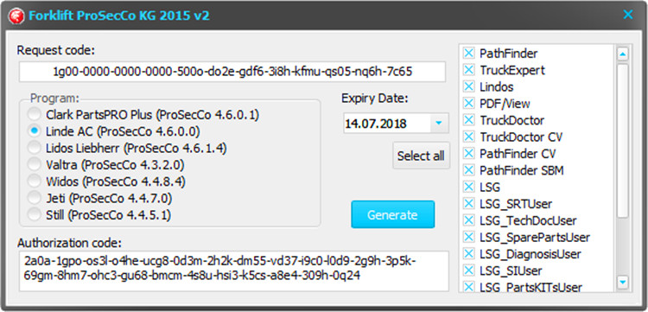Viewport: 648px width, 312px height.
Task: Disable the PathFinder SBM checkbox
Action: [x=468, y=170]
